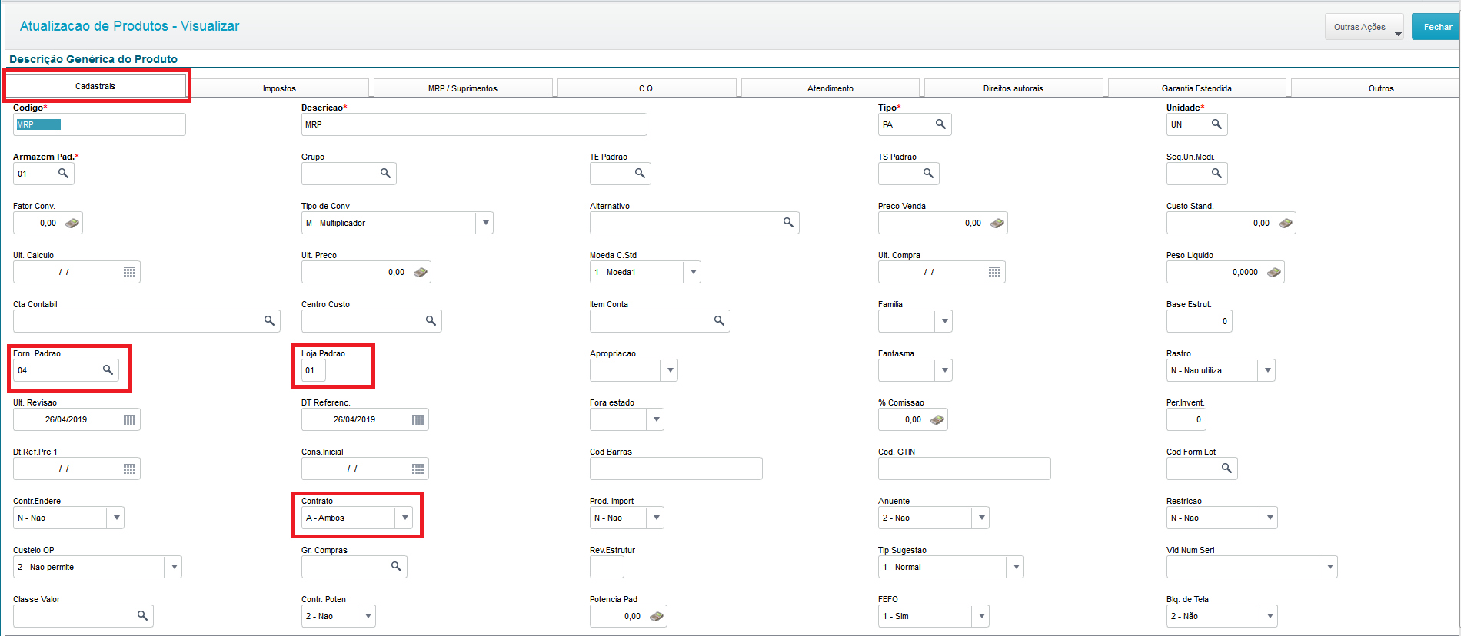Open Cta Contabil lookup magnifier
The image size is (1461, 636).
pyautogui.click(x=269, y=321)
